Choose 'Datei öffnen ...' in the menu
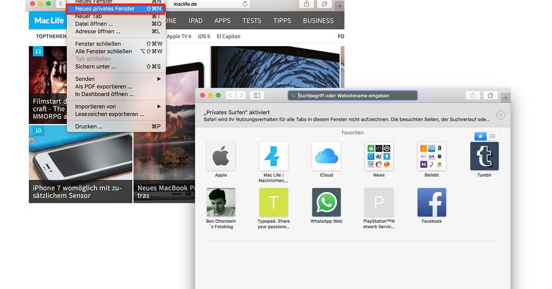Image resolution: width=552 pixels, height=289 pixels. pos(116,24)
